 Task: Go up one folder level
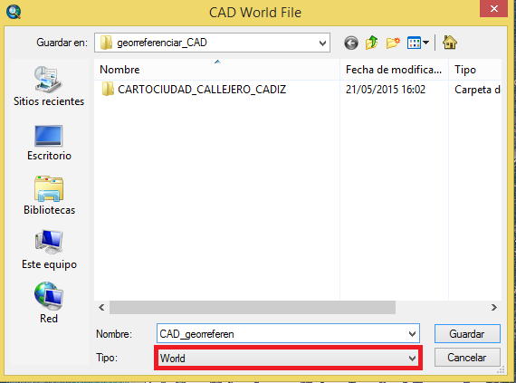pos(371,43)
